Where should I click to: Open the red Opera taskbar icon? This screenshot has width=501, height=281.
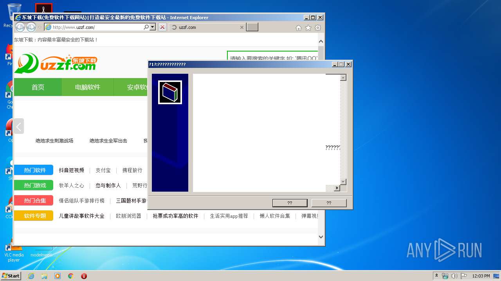(x=84, y=276)
